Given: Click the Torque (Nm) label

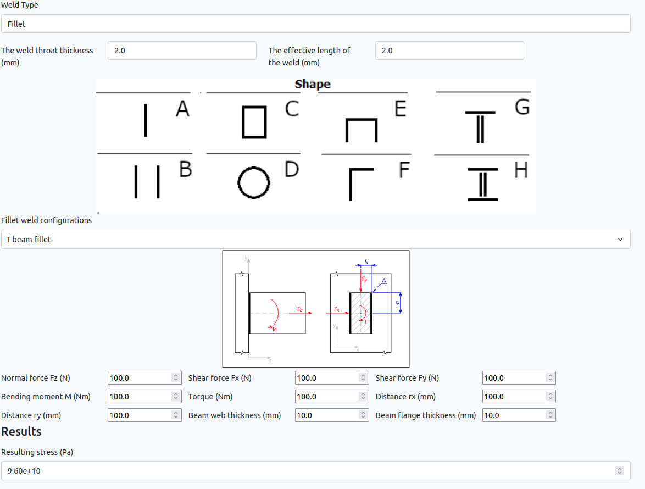Looking at the screenshot, I should pos(210,397).
